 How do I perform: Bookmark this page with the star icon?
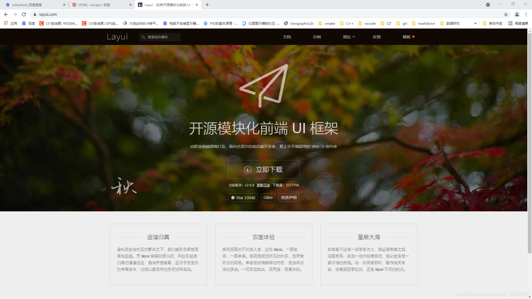[x=506, y=14]
